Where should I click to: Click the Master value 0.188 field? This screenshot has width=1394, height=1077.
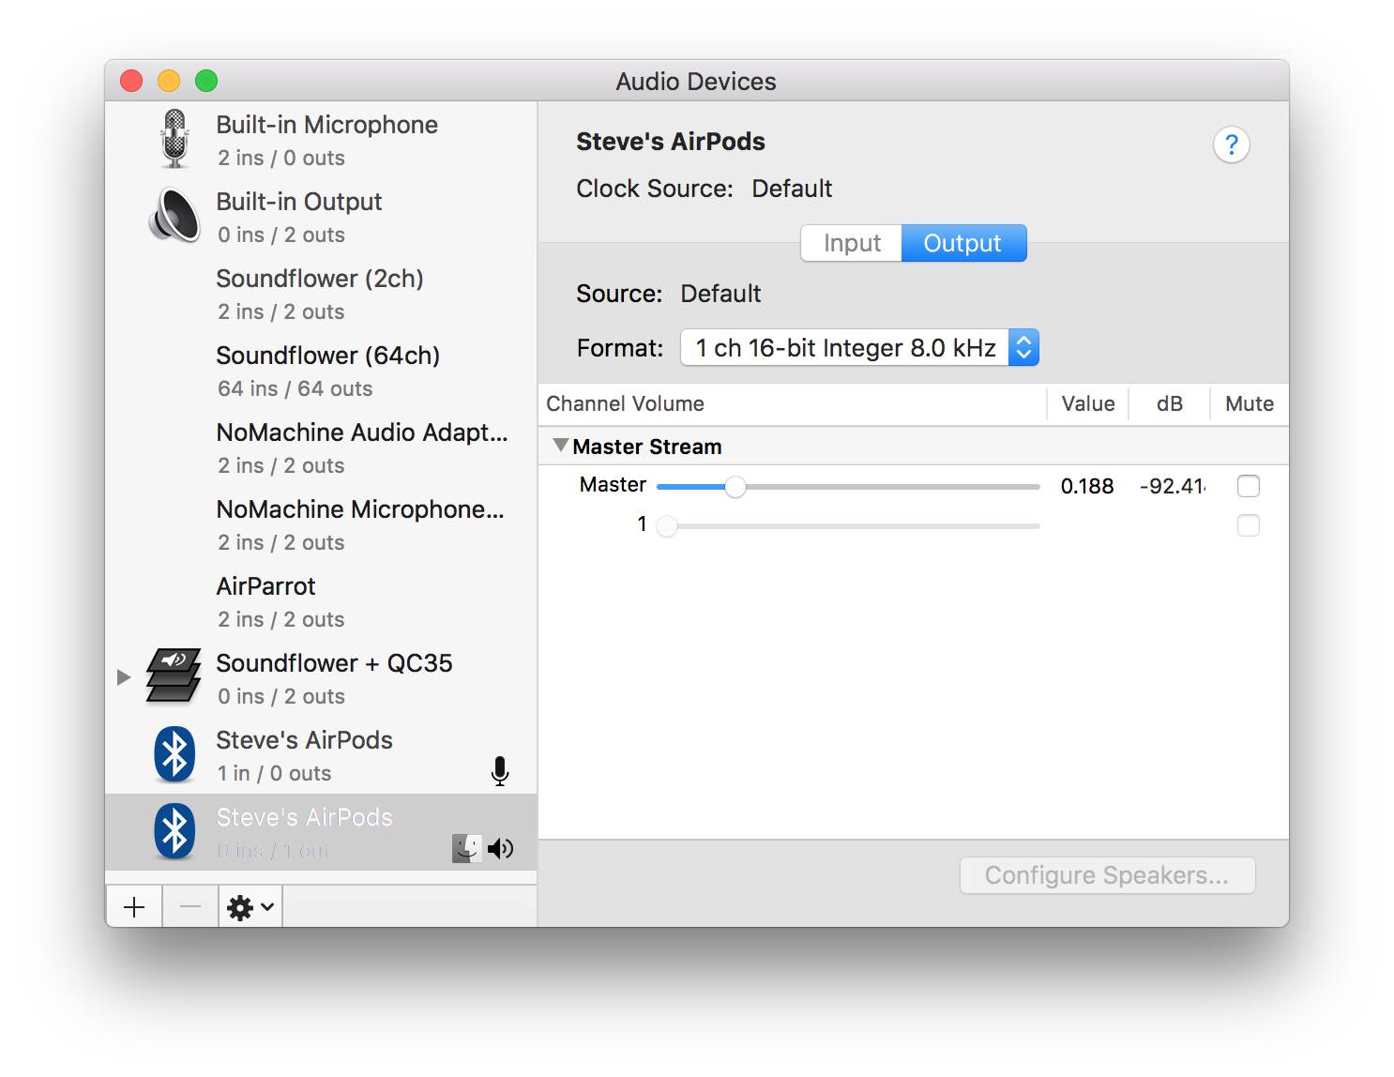coord(1087,486)
